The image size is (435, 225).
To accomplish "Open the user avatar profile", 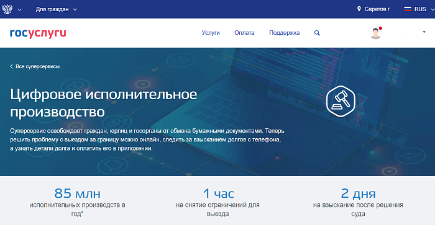I will click(x=375, y=33).
